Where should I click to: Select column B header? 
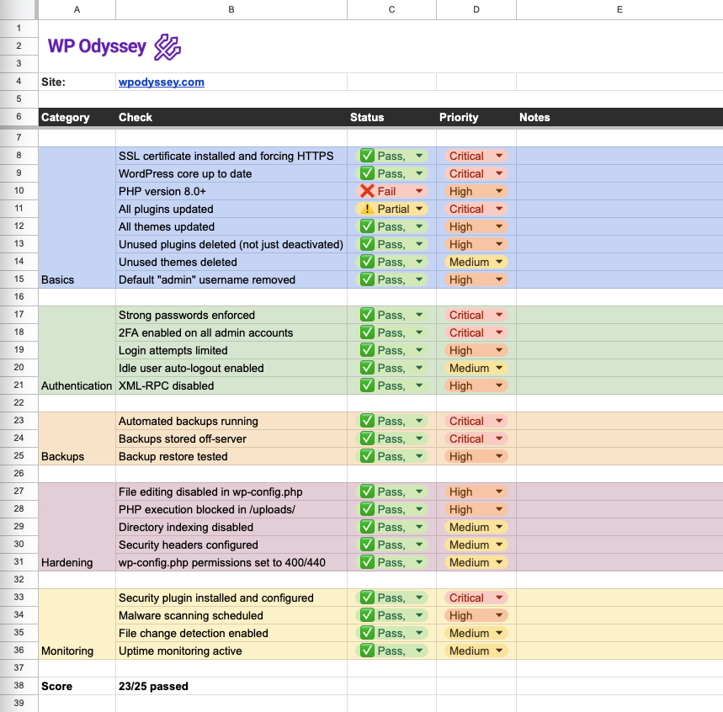[231, 9]
